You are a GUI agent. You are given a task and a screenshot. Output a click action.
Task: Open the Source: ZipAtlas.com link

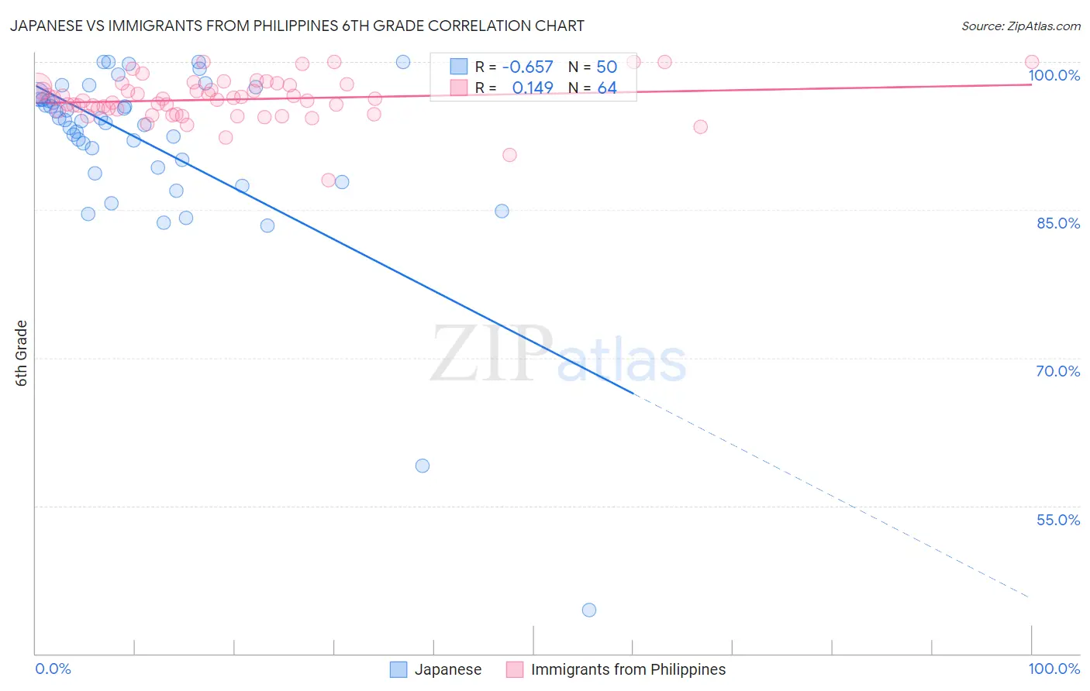[x=1021, y=26]
